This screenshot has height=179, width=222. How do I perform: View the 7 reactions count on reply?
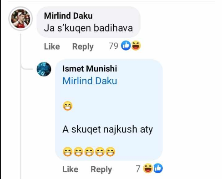(x=138, y=169)
